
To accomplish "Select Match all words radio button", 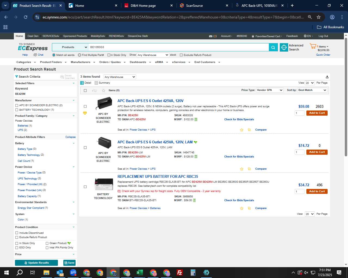I will click(54, 55).
